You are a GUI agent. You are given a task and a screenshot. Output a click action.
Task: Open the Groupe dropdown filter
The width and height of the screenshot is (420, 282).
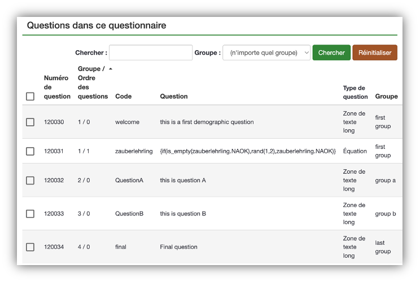[x=266, y=52]
